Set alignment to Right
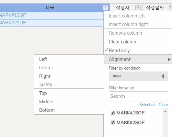The height and width of the screenshot is (137, 172). coord(69,76)
